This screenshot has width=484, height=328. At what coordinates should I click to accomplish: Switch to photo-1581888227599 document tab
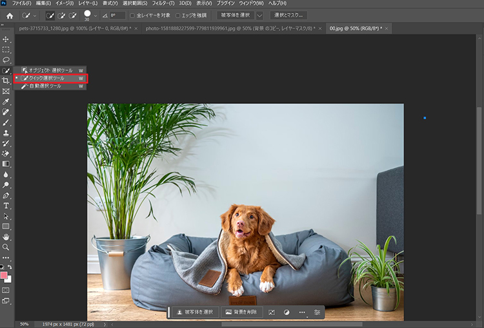(230, 28)
